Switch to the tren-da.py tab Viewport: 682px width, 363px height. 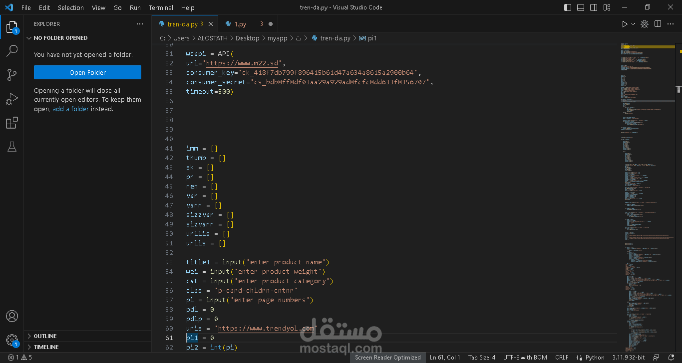185,24
